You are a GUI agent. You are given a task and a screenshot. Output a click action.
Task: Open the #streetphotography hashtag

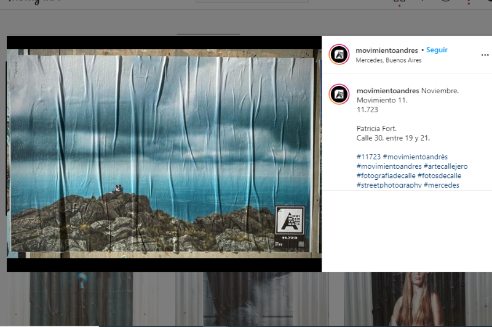389,185
